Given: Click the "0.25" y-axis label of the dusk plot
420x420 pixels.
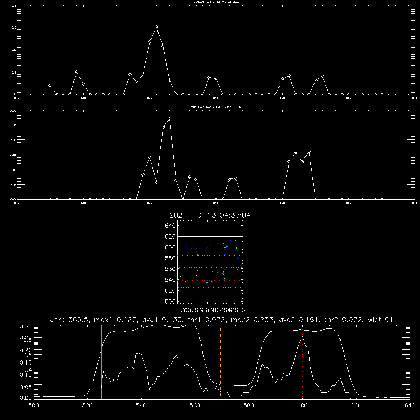Looking at the screenshot, I should click(x=13, y=125).
